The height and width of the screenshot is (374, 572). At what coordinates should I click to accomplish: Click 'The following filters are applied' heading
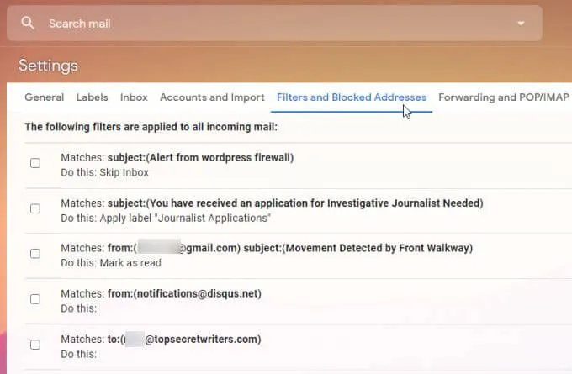151,127
